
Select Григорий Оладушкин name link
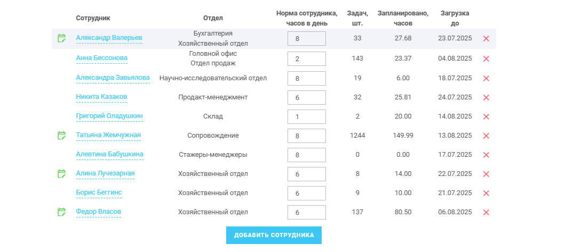pyautogui.click(x=109, y=116)
